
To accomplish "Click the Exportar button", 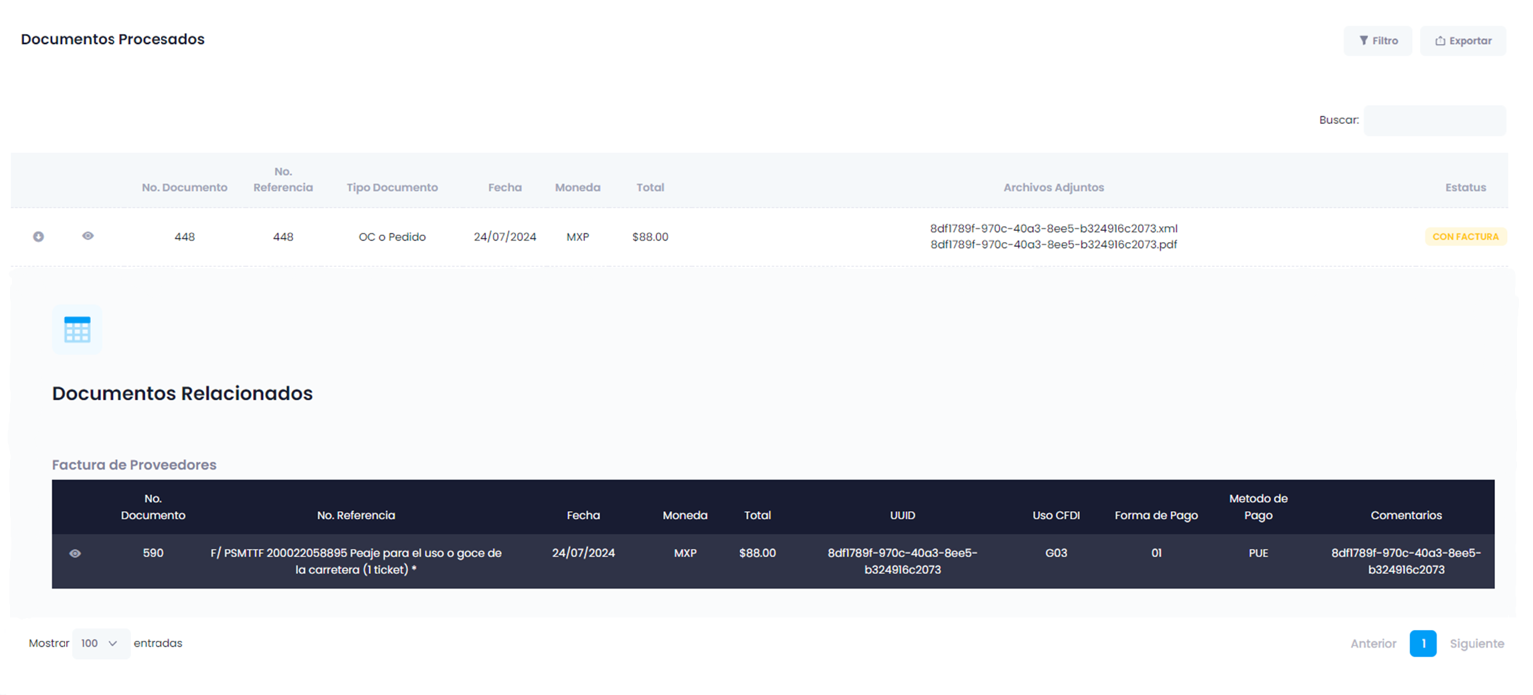I will pos(1463,41).
